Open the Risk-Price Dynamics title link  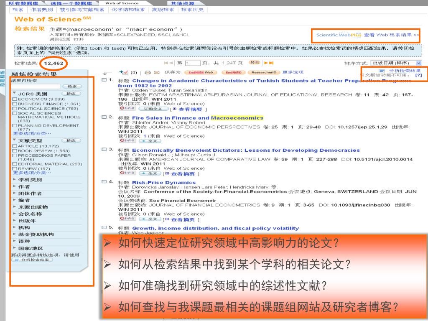[164, 182]
